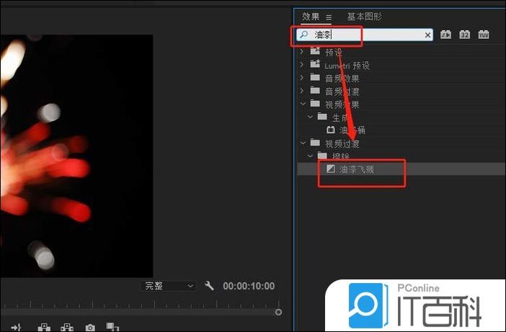506x332 pixels.
Task: Click the 音频效果 folder icon
Action: coord(315,77)
